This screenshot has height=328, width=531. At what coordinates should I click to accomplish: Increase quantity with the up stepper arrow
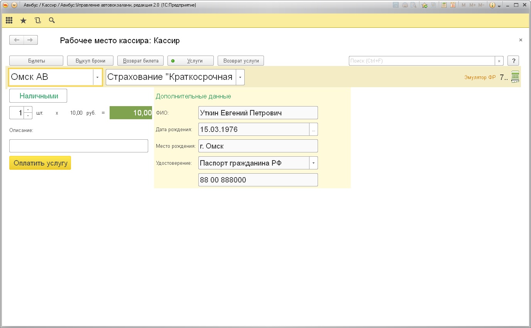pos(28,110)
